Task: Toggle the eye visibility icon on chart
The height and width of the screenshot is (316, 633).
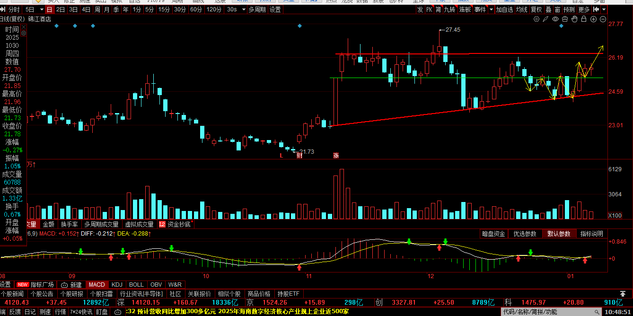Action: coord(555,19)
